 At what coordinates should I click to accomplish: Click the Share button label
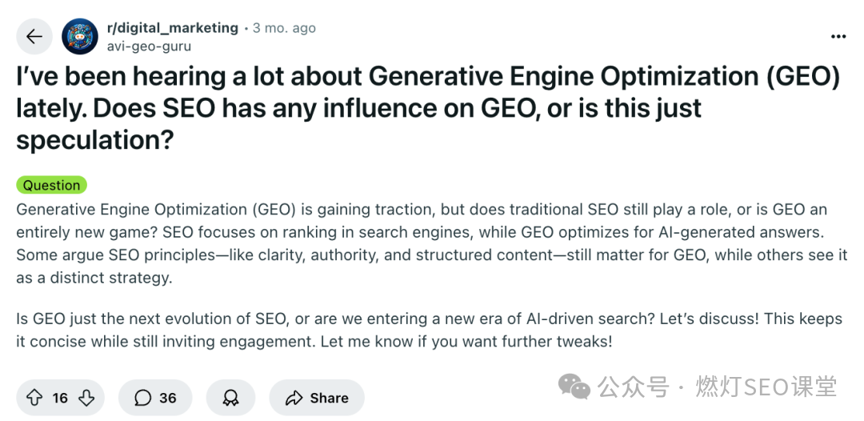[329, 398]
